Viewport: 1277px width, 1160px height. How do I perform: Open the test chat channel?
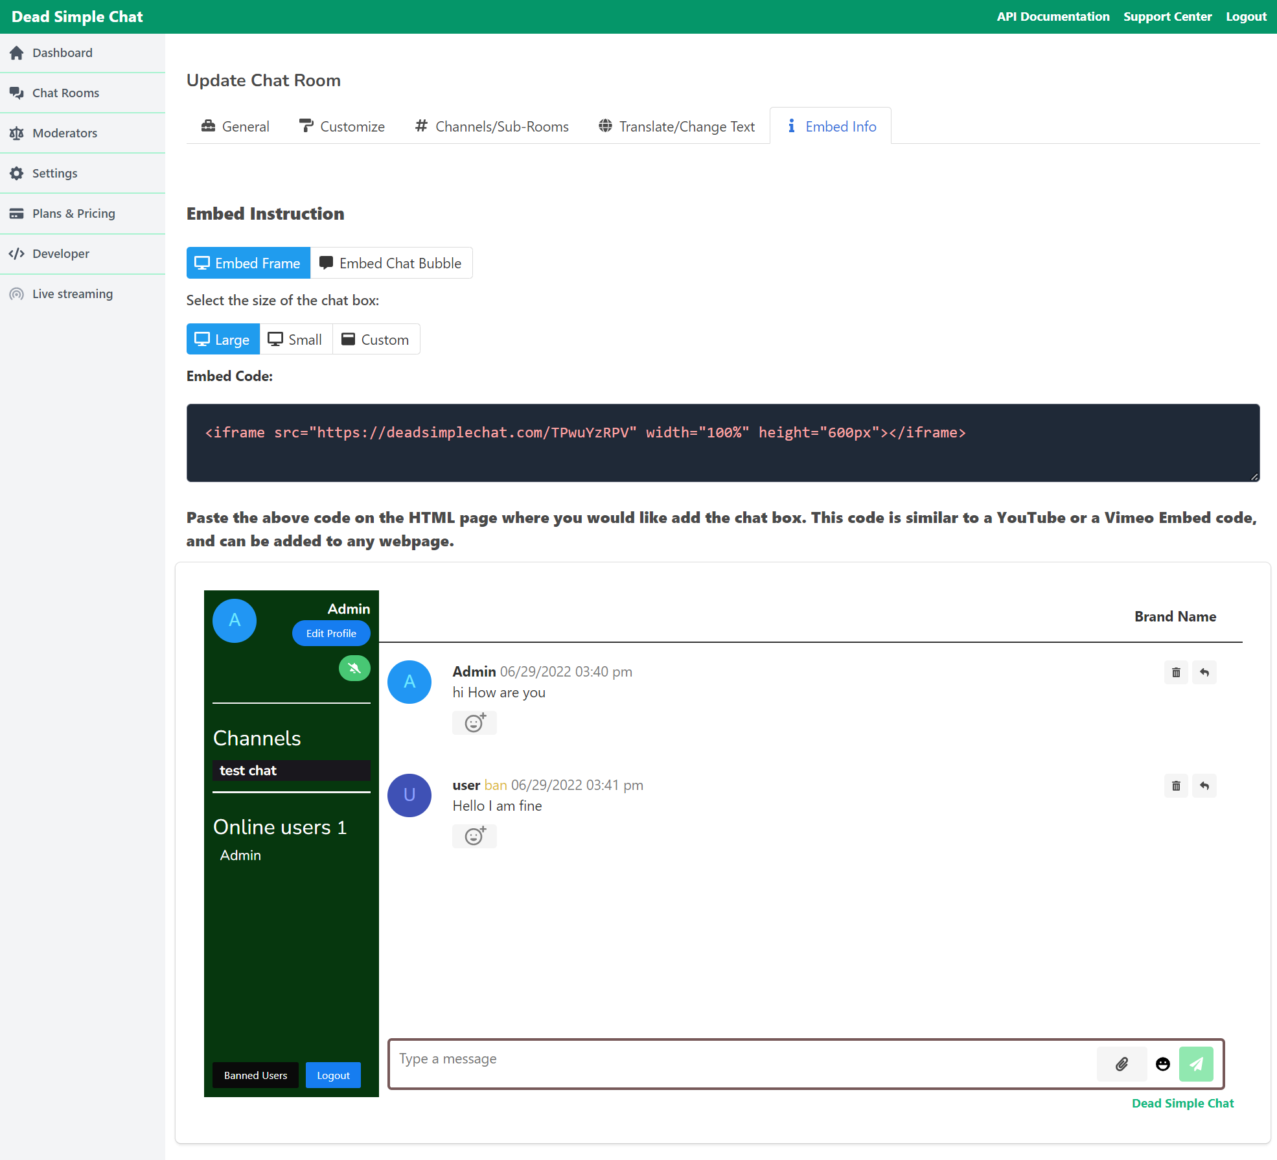[291, 770]
